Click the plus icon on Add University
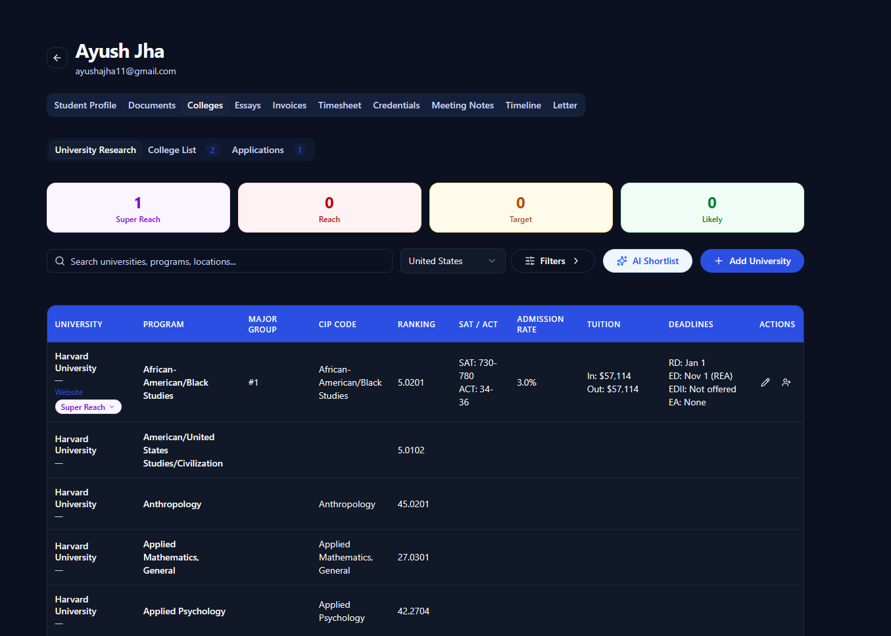Screen dimensions: 891x636 [719, 261]
